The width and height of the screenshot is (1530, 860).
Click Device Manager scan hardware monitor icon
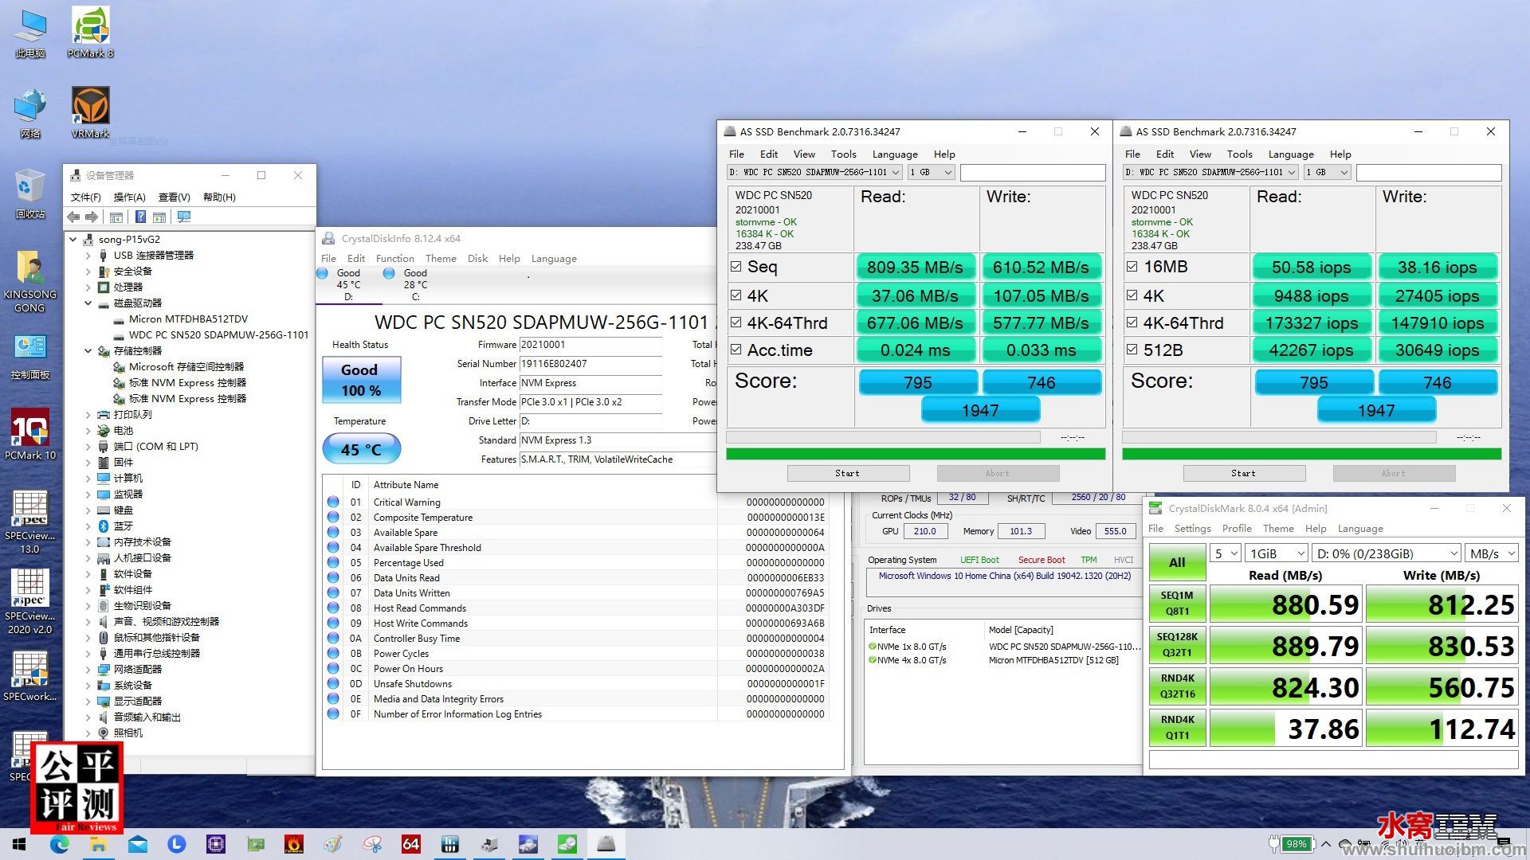(184, 217)
